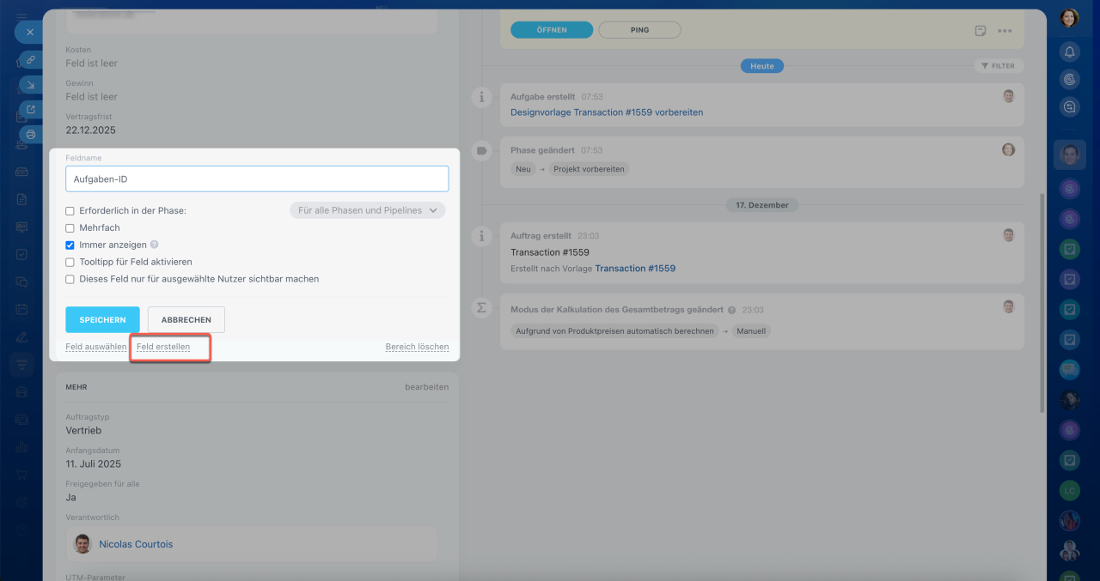Copy the deal link via chain icon
1100x581 pixels.
coord(31,60)
